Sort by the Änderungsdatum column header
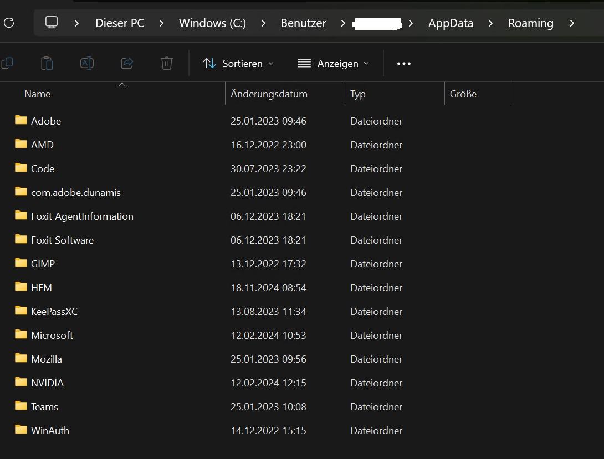Screen dimensions: 604x459 [x=269, y=94]
